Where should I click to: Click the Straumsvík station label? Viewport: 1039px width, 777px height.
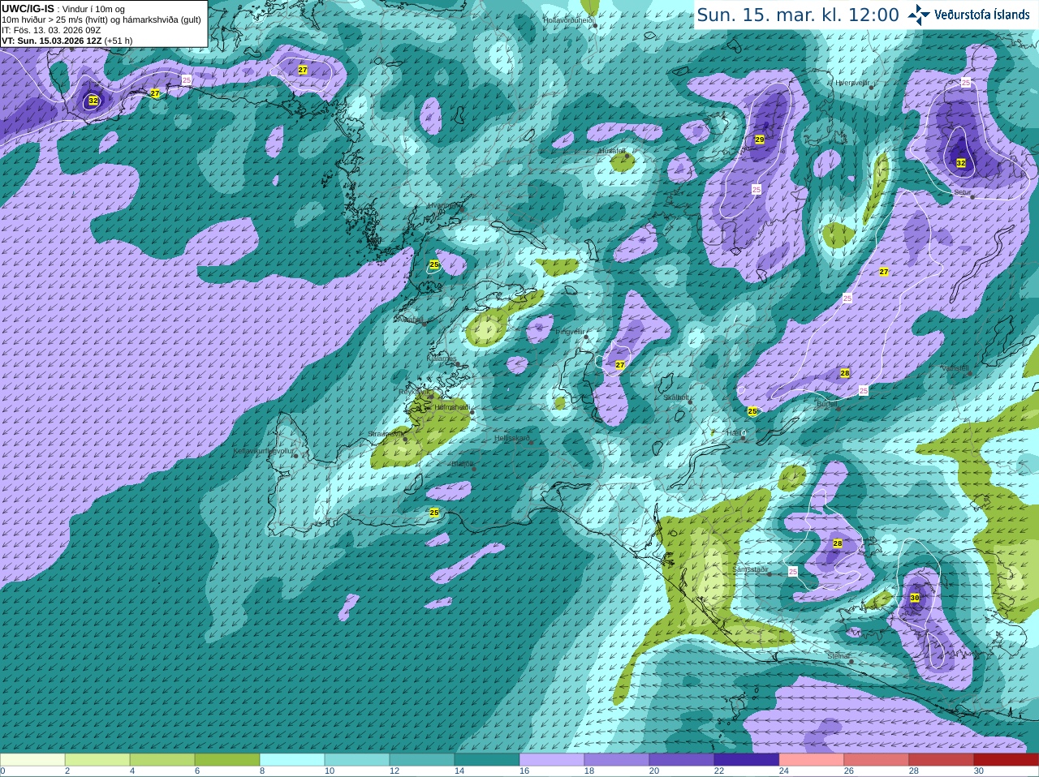[386, 434]
